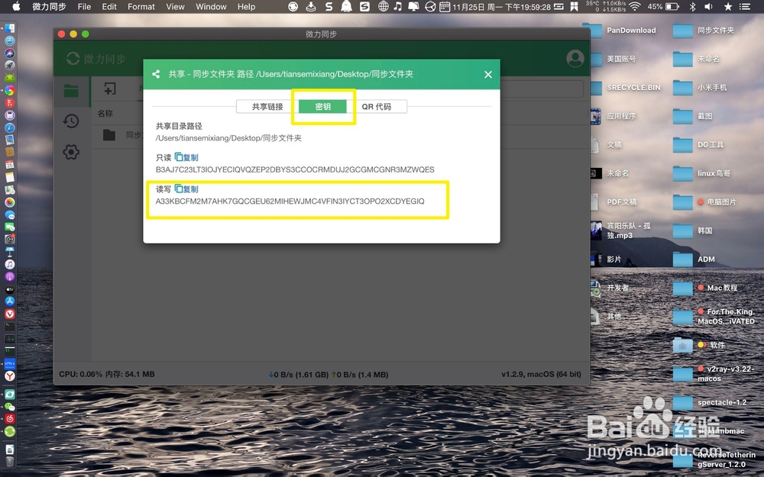Click the volume icon in menu bar

coord(709,6)
